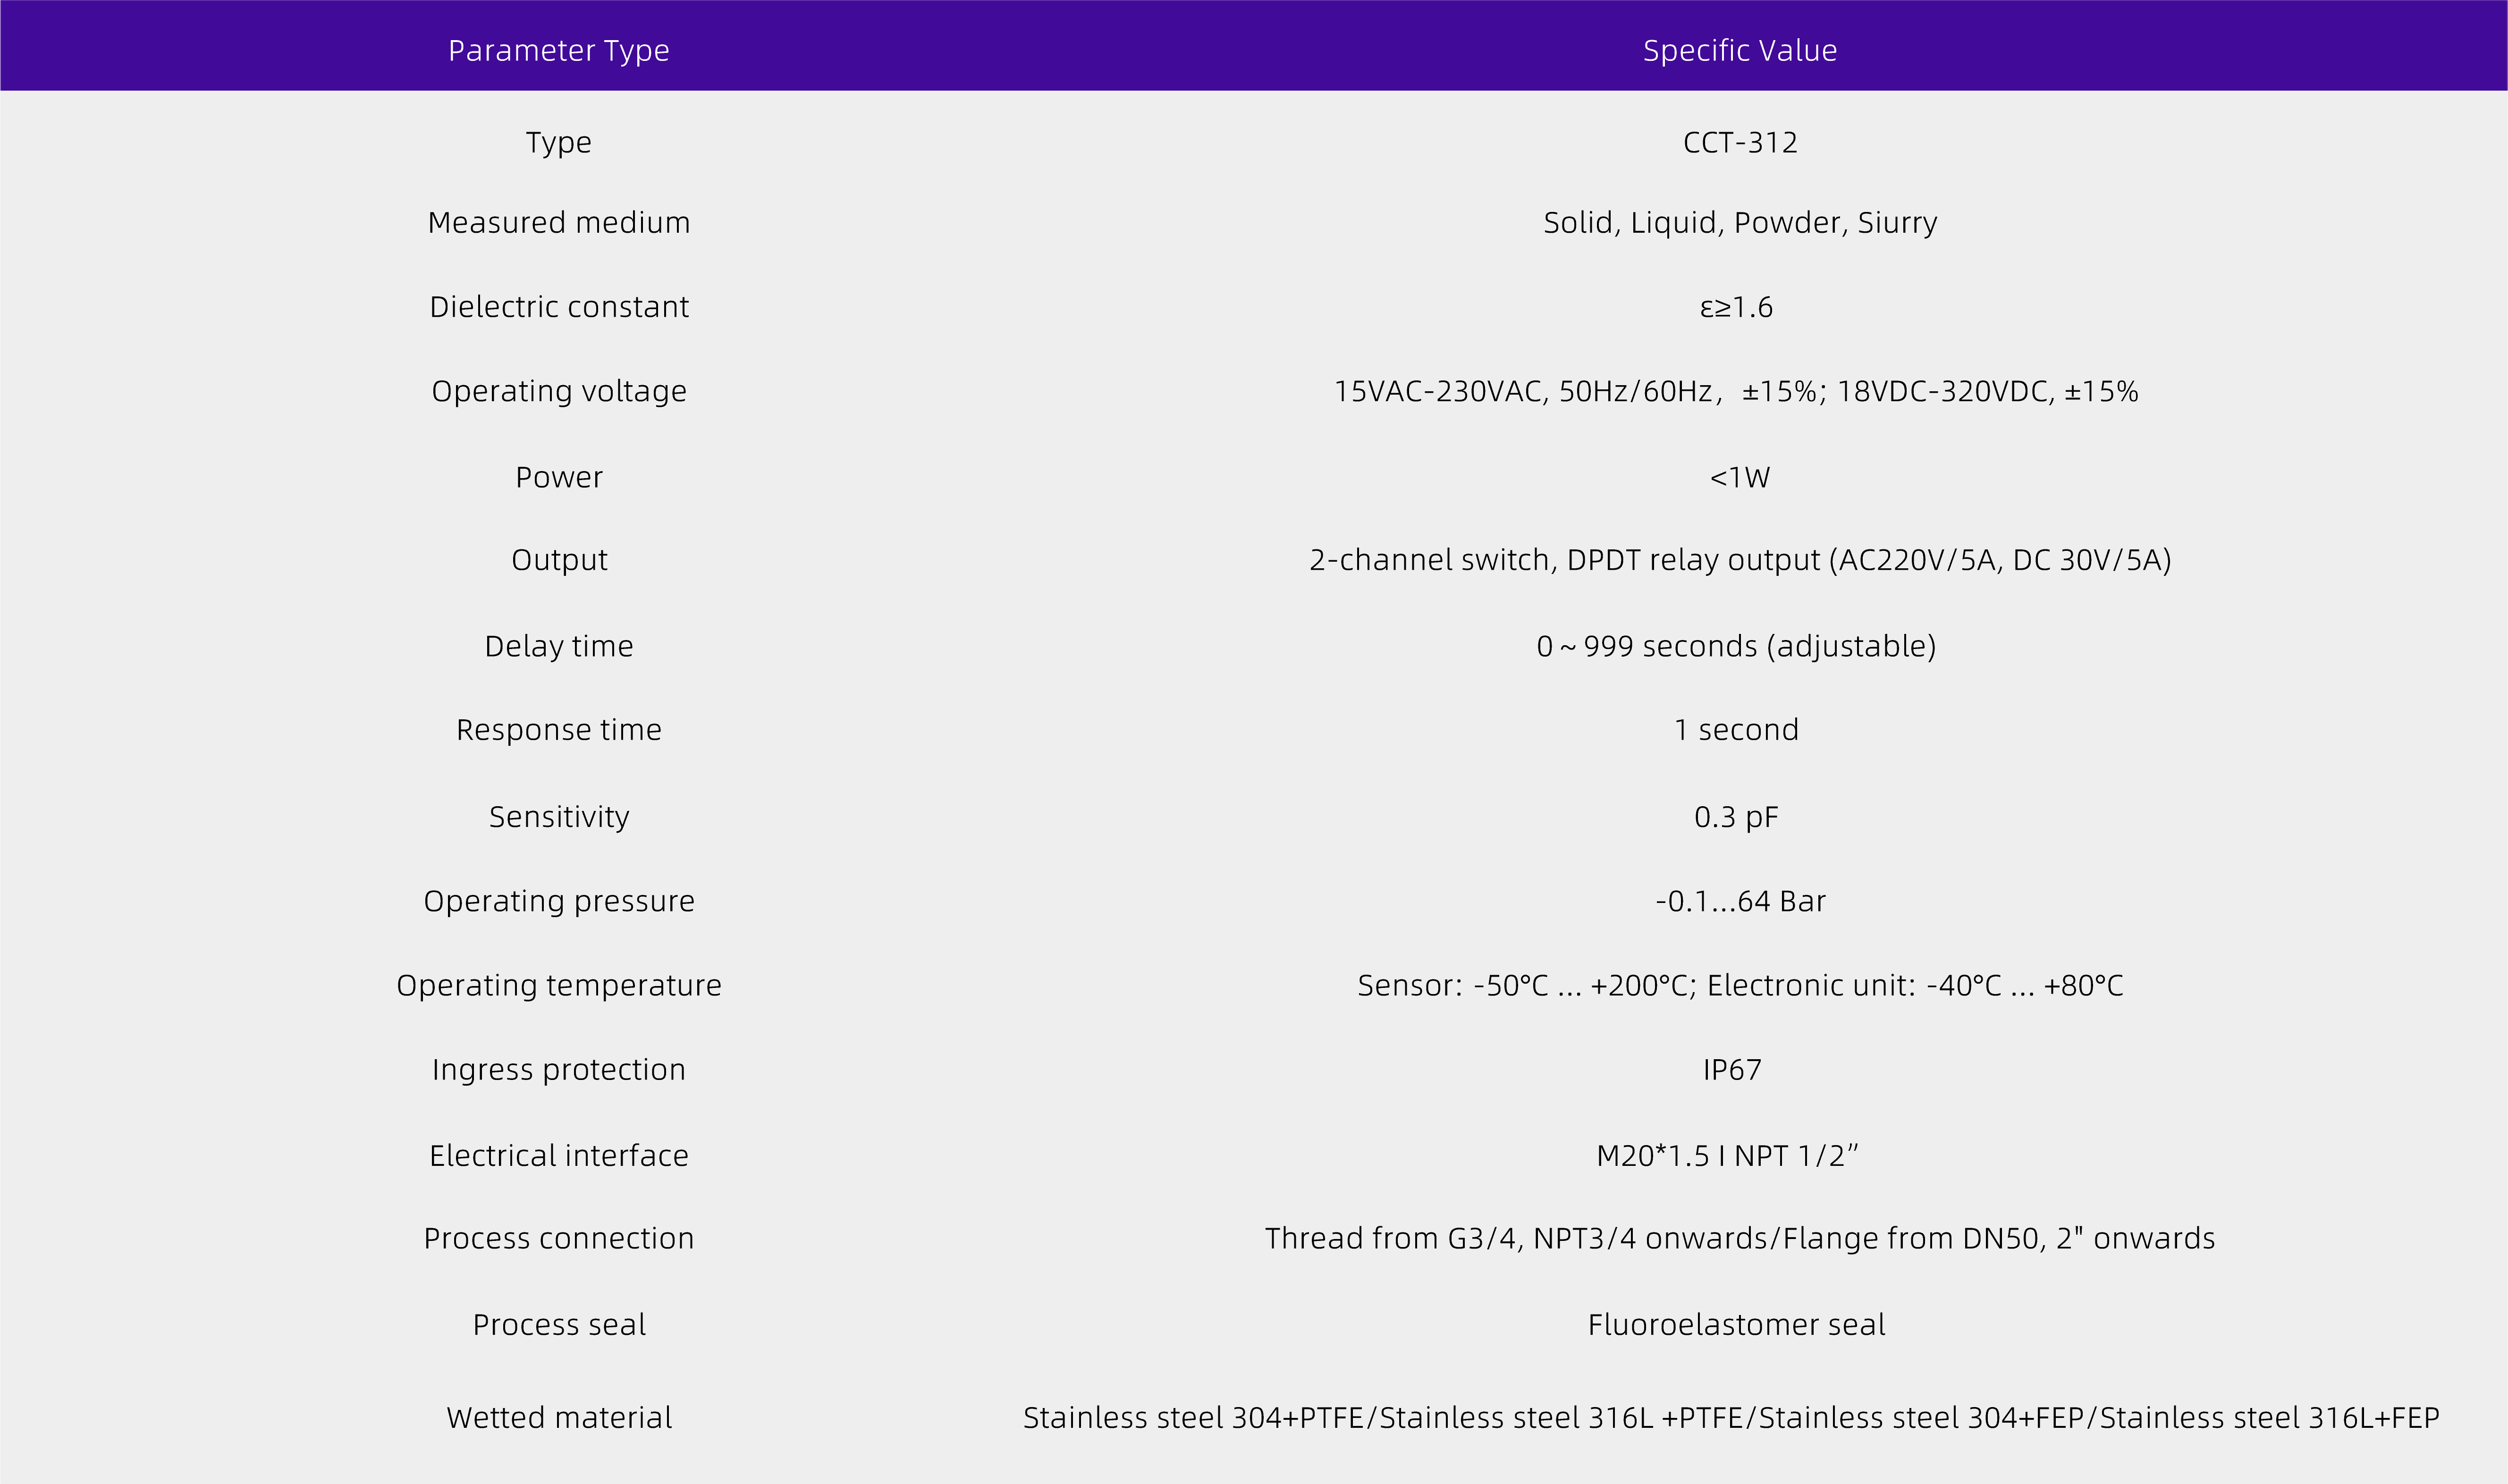Click the Specific Value column header
2508x1484 pixels.
pos(1740,51)
